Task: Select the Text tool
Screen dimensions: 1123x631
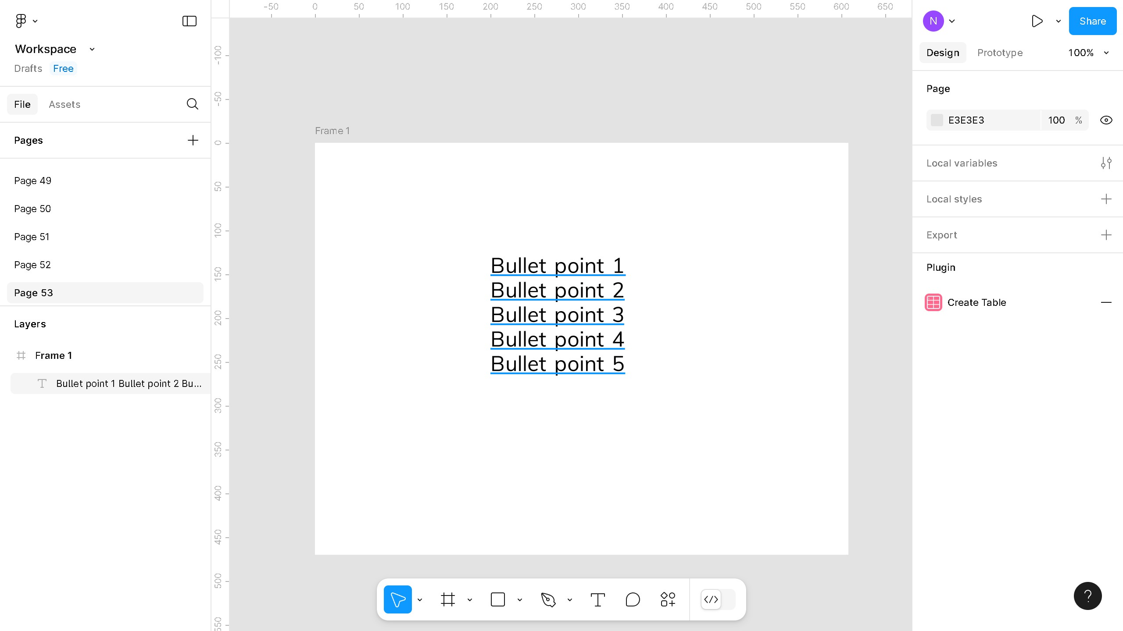Action: [597, 599]
